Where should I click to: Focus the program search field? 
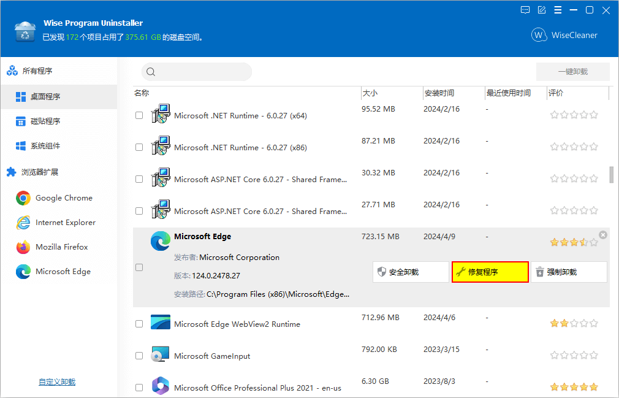click(197, 72)
